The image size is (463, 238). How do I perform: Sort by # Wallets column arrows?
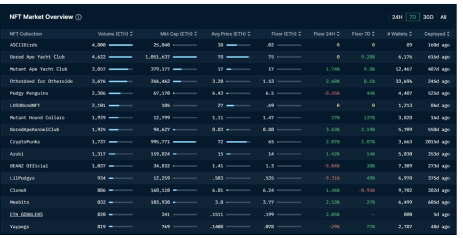pyautogui.click(x=414, y=34)
